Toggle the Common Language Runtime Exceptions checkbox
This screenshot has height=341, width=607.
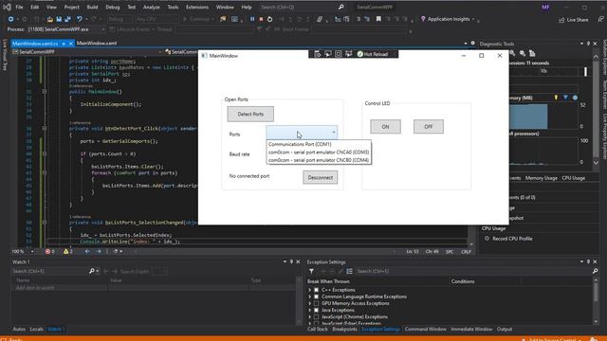(316, 296)
